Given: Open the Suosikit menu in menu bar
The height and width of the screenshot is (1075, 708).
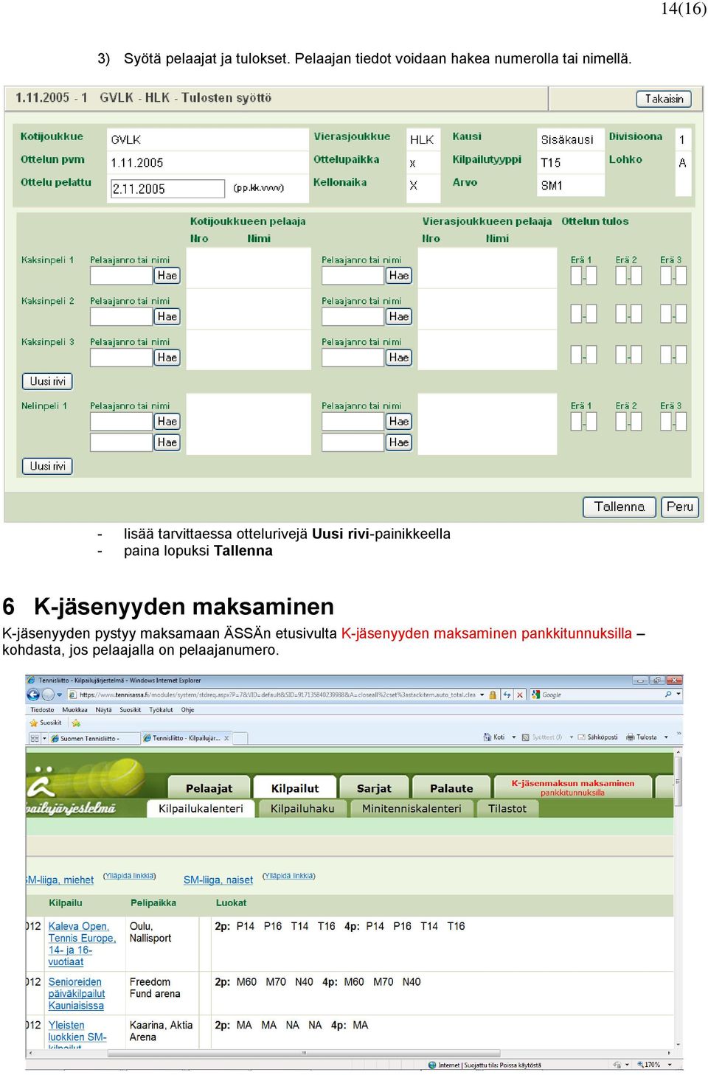Looking at the screenshot, I should click(131, 710).
